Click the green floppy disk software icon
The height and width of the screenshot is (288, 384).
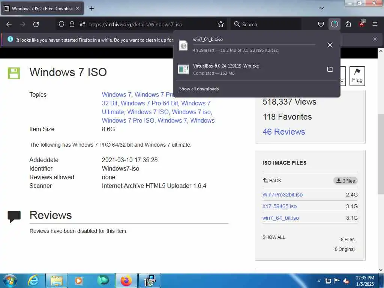(x=14, y=73)
